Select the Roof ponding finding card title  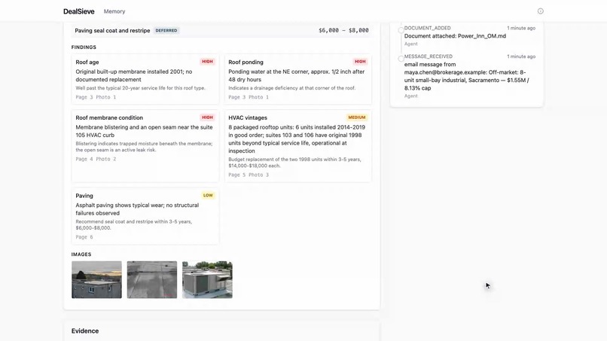pos(246,62)
